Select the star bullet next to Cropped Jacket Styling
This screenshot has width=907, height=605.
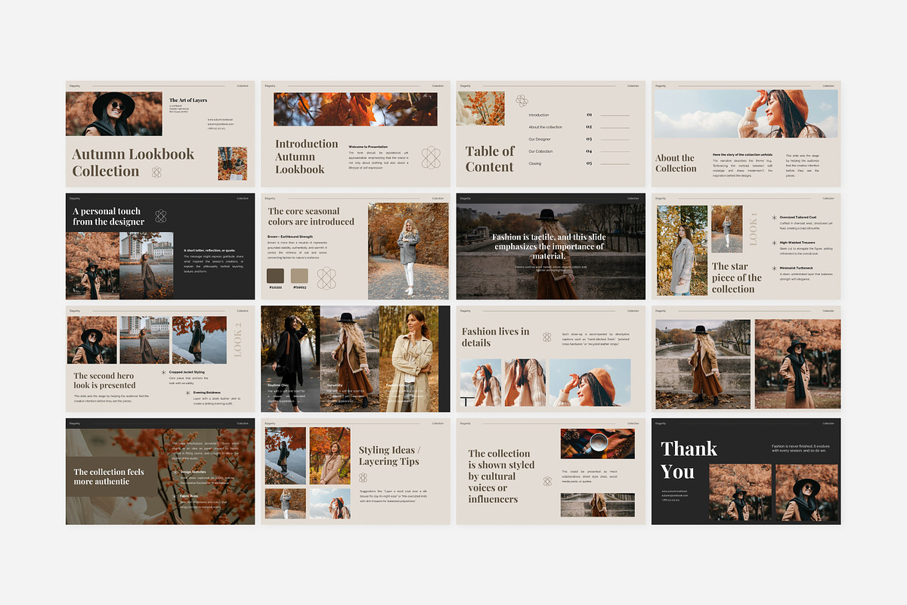(x=165, y=372)
